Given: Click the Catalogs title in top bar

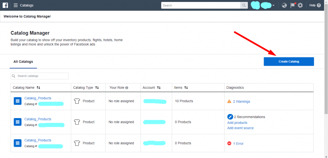Looking at the screenshot, I should click(27, 5).
